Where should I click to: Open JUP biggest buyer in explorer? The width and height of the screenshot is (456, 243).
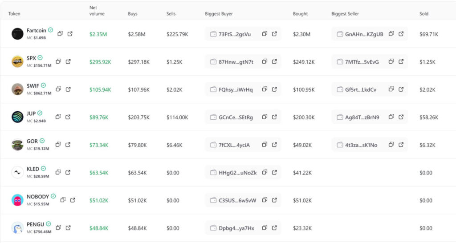point(274,117)
